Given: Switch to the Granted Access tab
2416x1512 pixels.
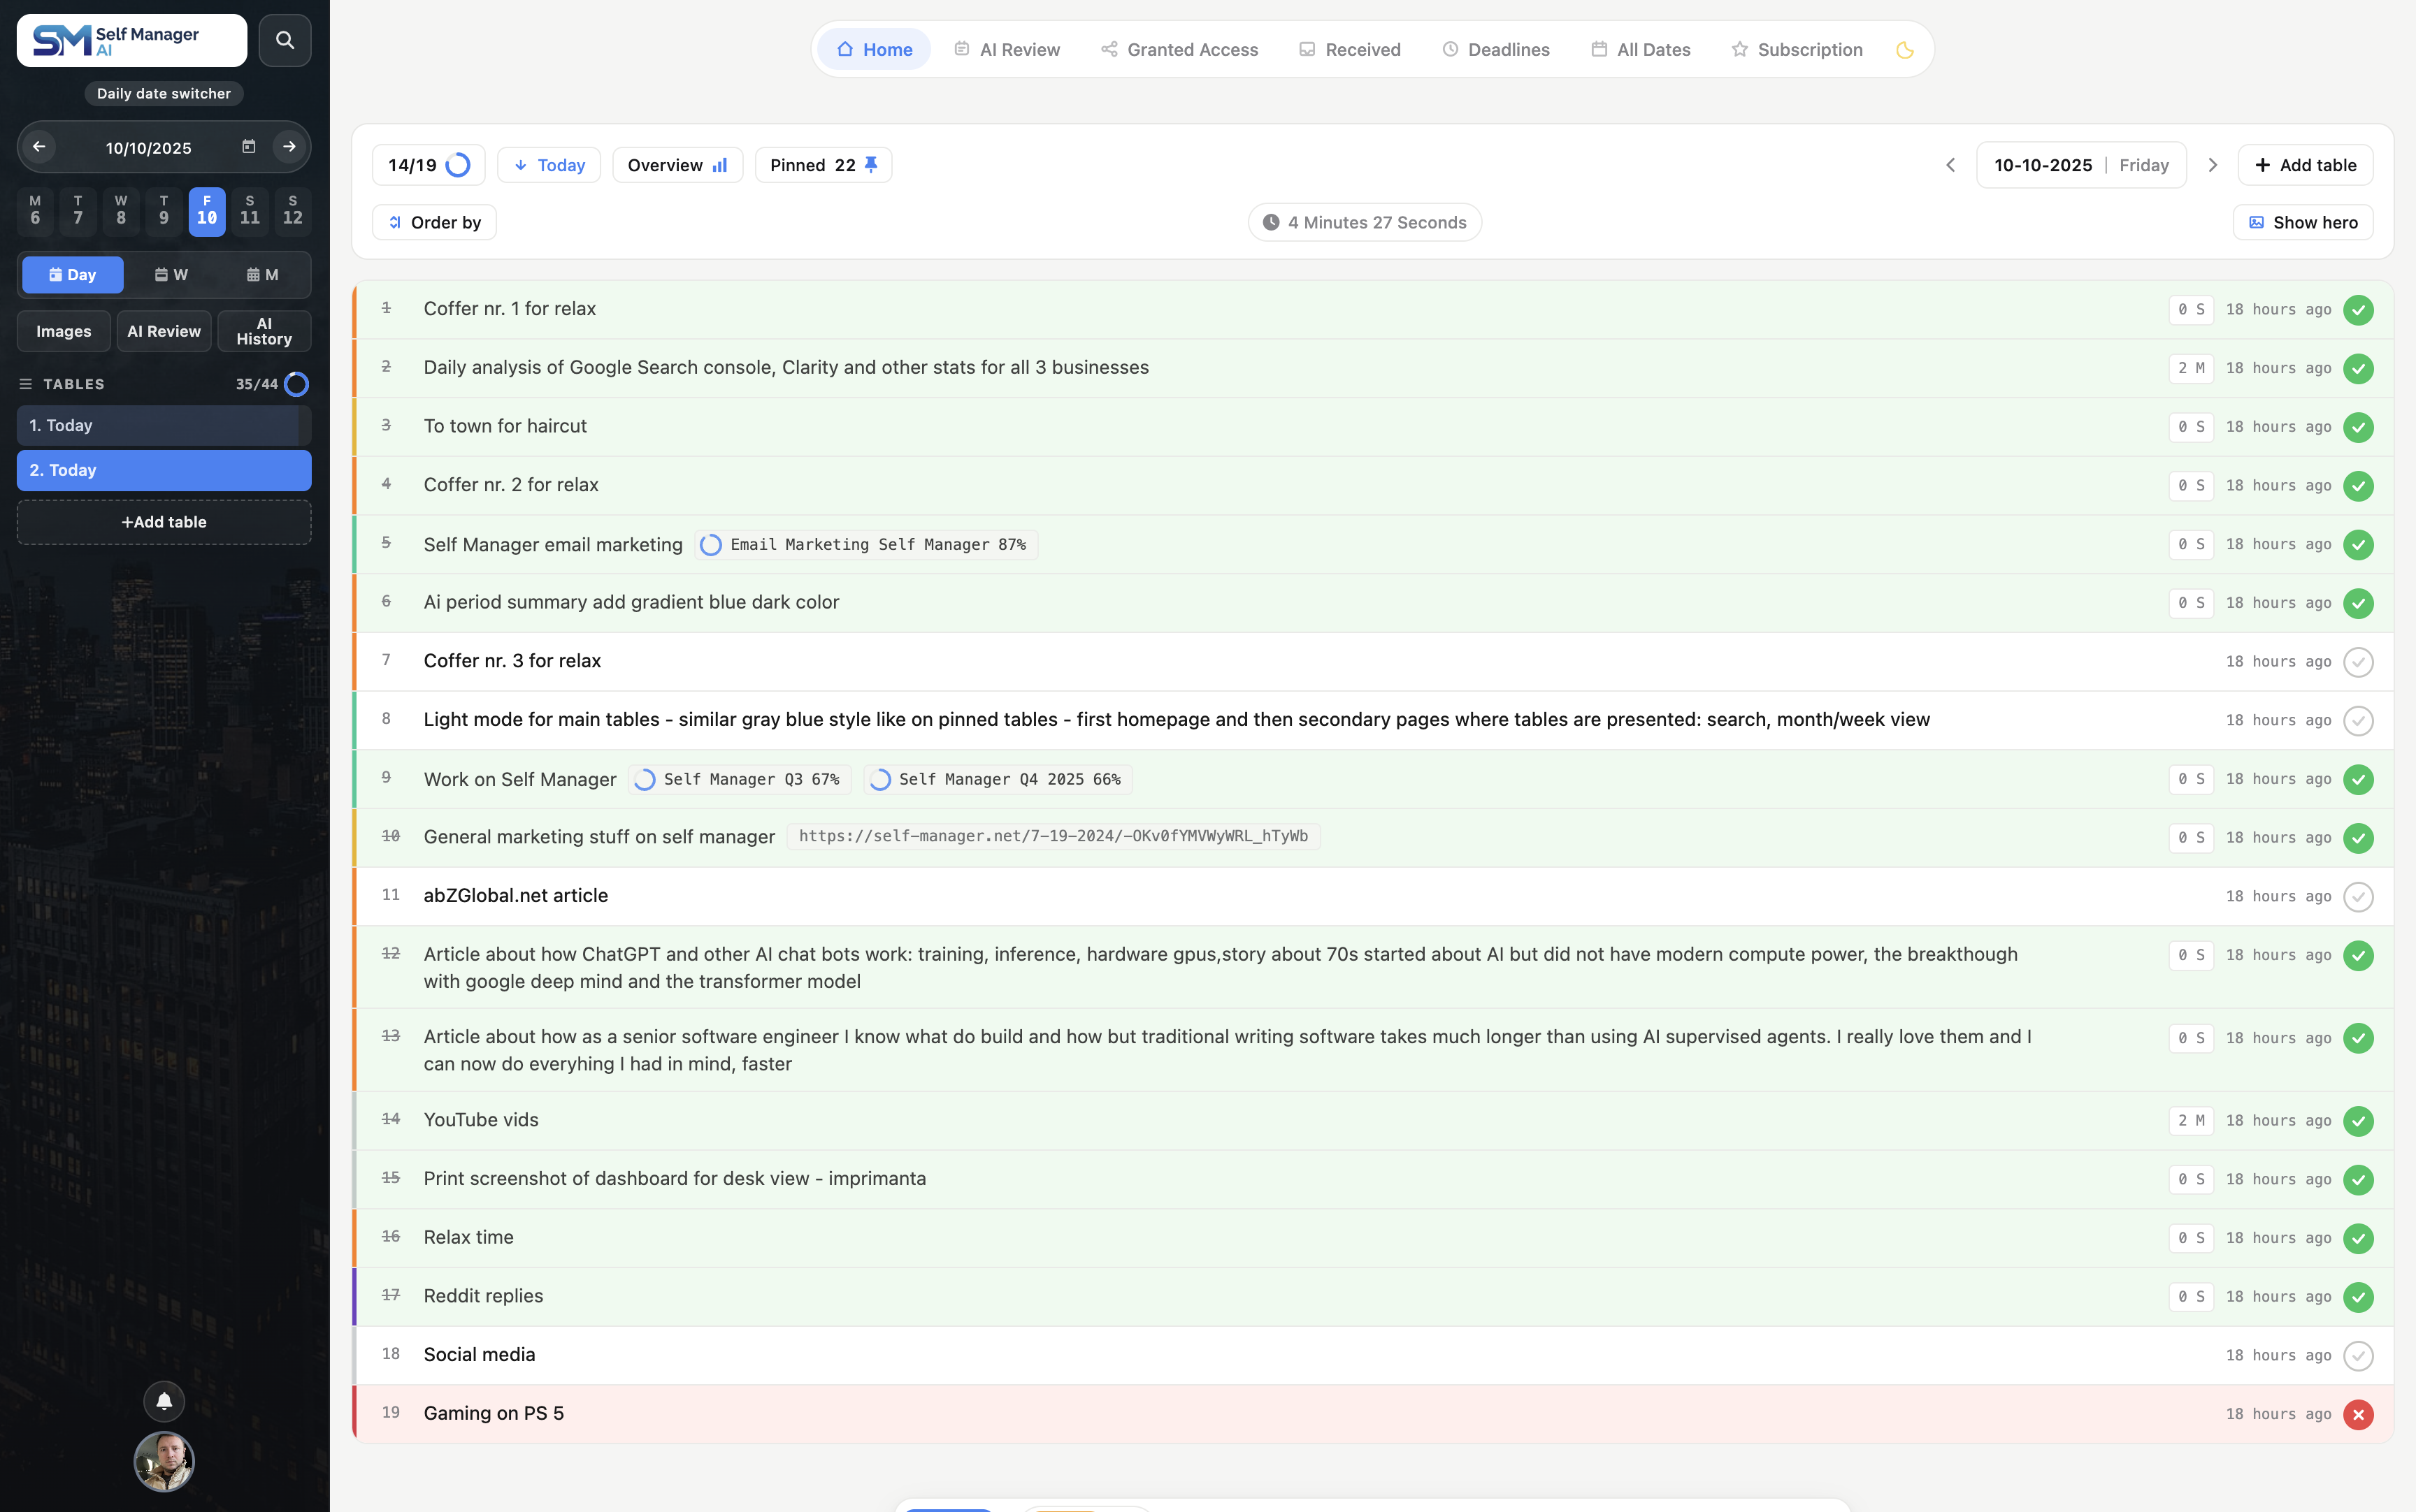Looking at the screenshot, I should point(1179,50).
